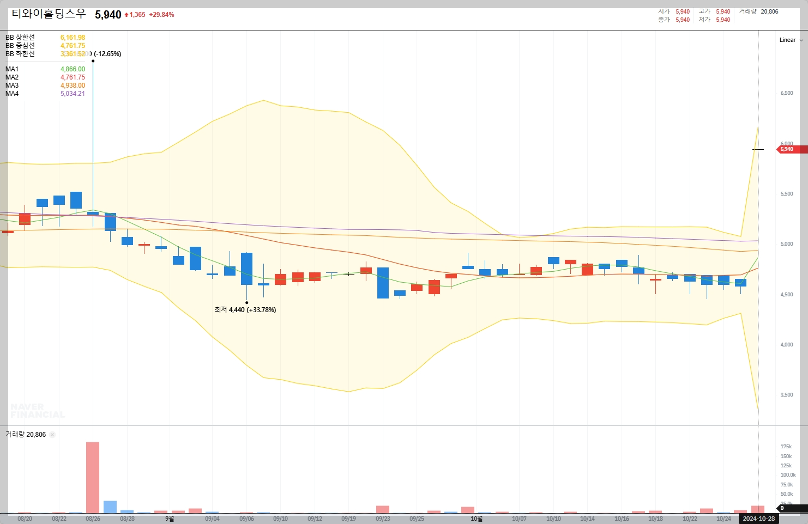The width and height of the screenshot is (808, 524).
Task: Select the MA4 legend entry
Action: (45, 94)
